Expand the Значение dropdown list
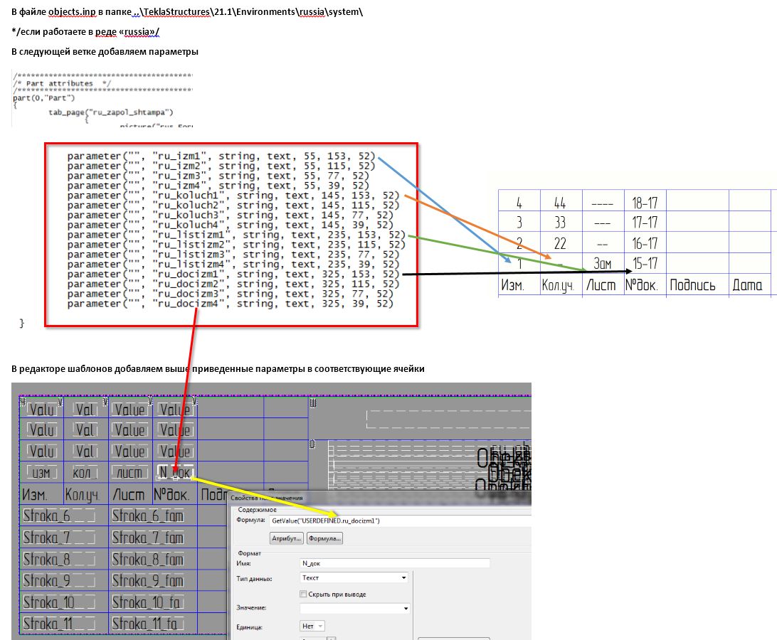The height and width of the screenshot is (640, 777). pos(354,608)
